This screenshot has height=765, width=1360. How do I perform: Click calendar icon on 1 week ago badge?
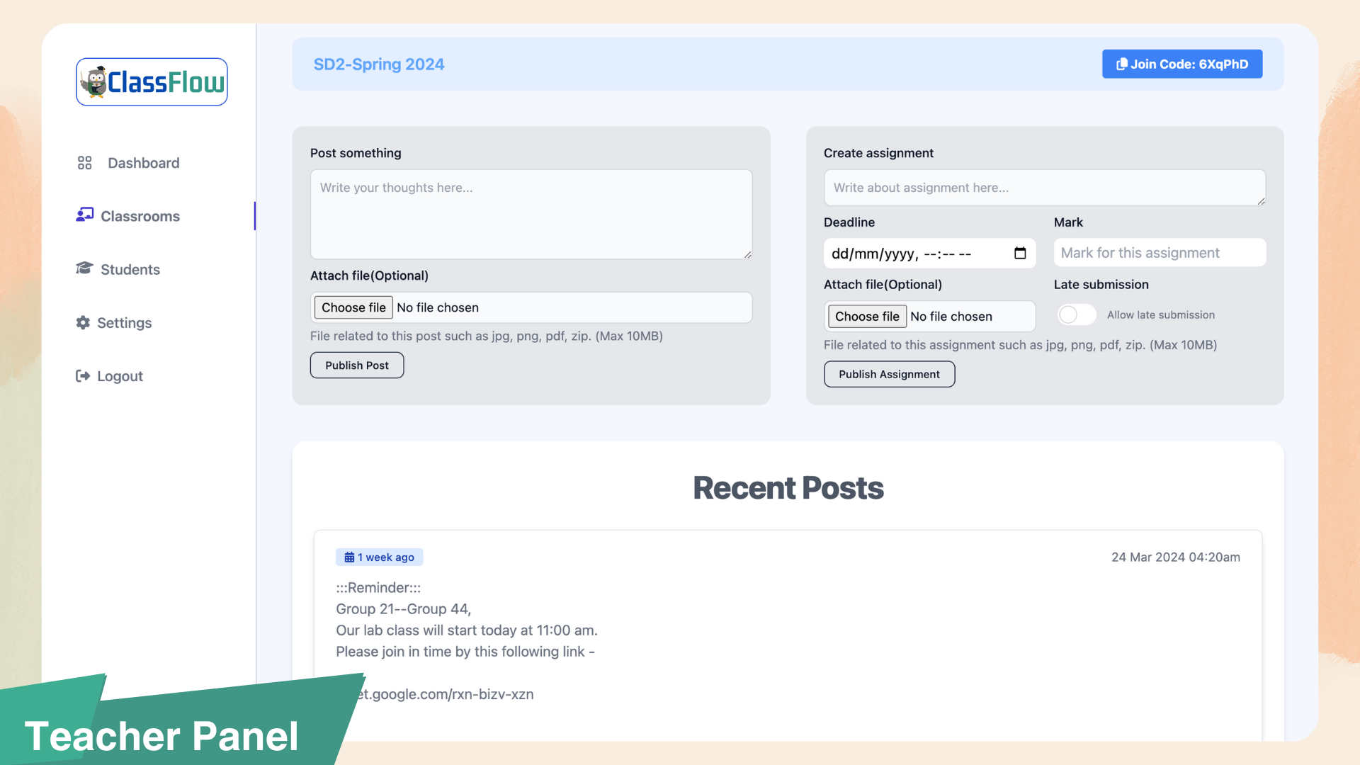click(349, 557)
